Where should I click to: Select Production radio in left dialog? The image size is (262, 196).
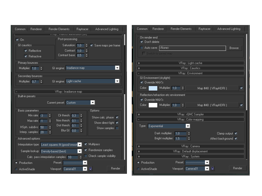pyautogui.click(x=16, y=163)
